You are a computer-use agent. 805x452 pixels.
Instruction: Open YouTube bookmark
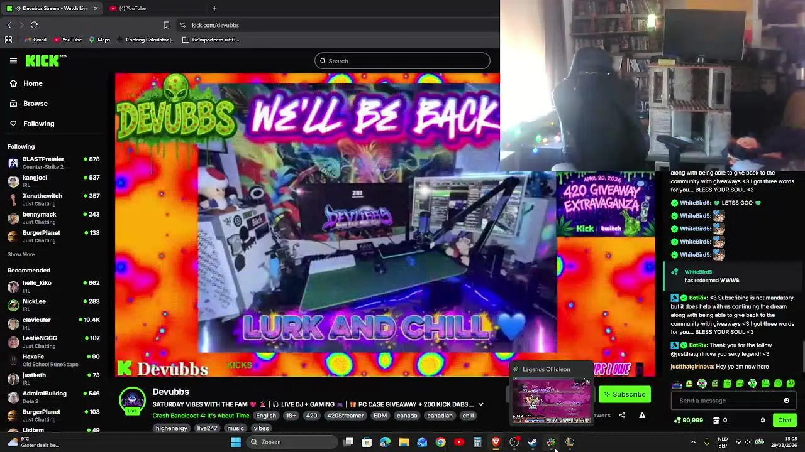(67, 40)
